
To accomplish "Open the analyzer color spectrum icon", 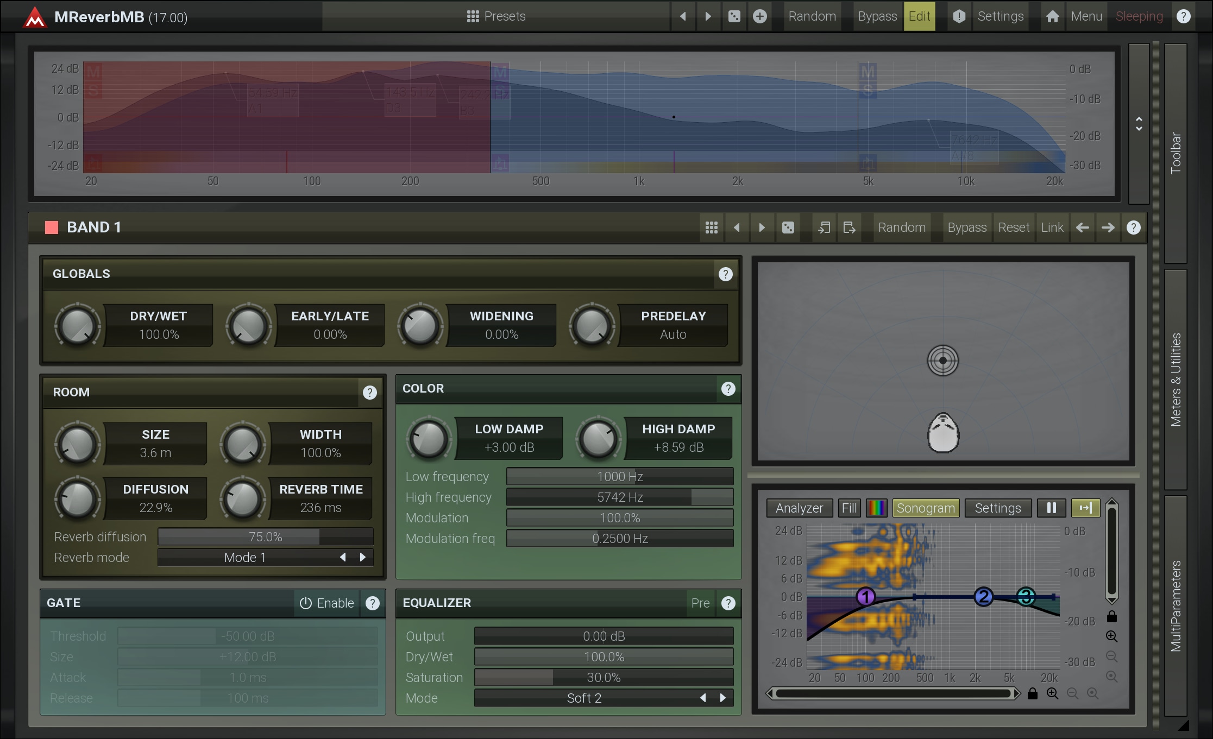I will (876, 508).
